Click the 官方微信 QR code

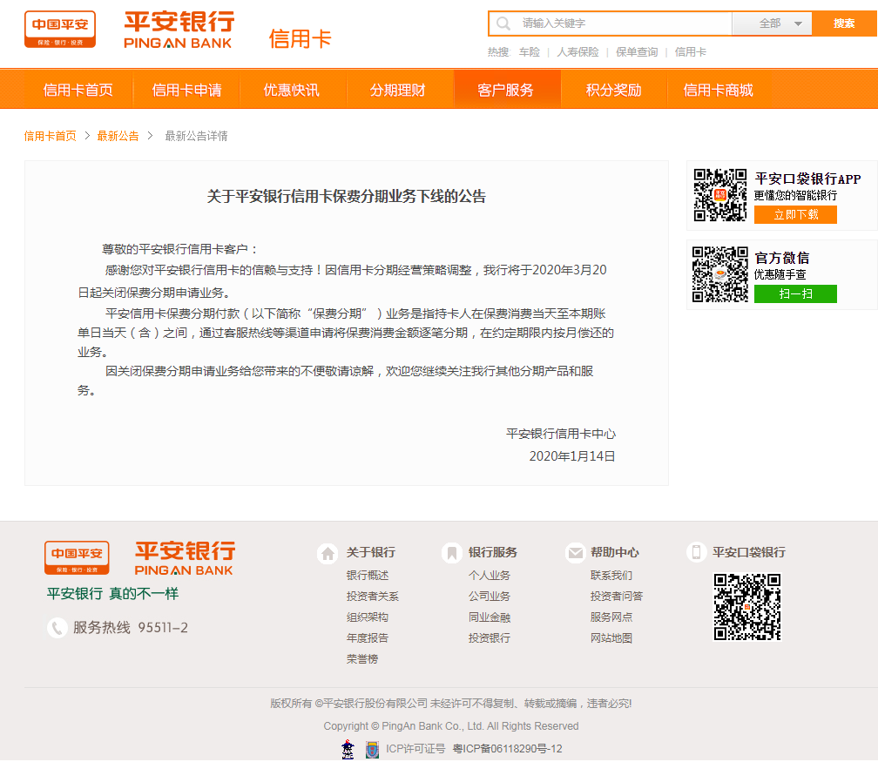tap(720, 274)
